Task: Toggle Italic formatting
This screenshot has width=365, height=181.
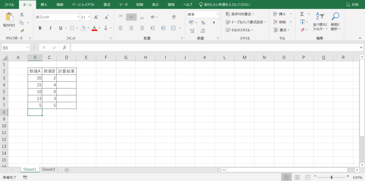Action: [x=50, y=28]
